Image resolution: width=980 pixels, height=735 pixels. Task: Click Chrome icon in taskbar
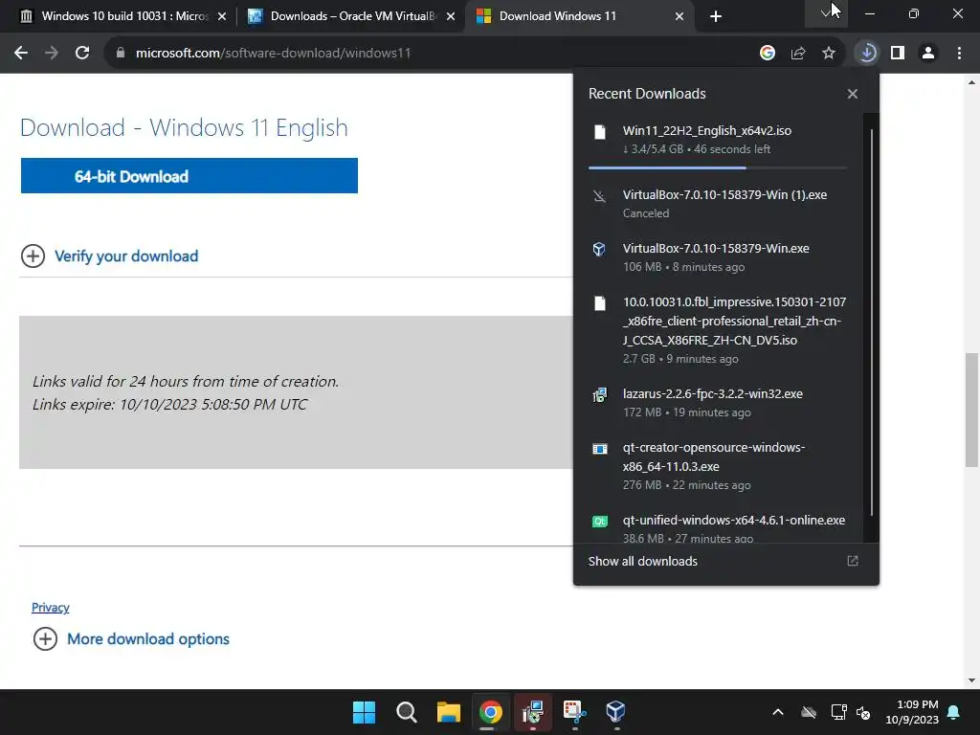(491, 711)
